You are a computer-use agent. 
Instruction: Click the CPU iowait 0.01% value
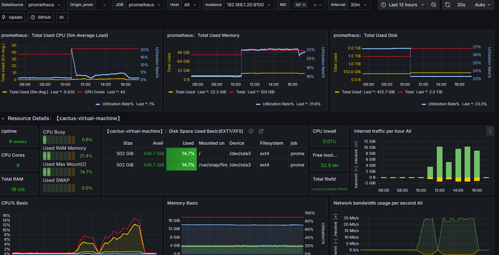(x=329, y=142)
